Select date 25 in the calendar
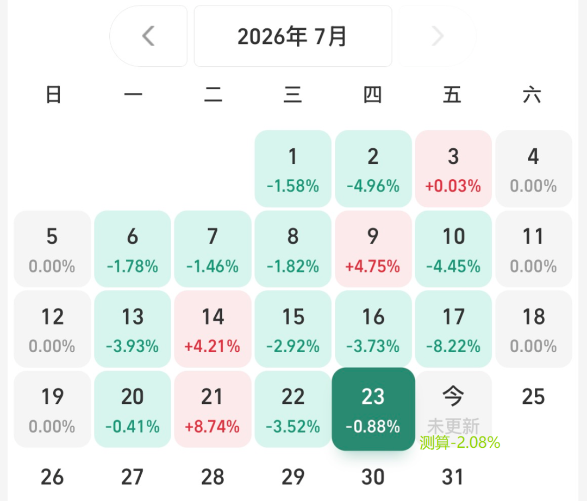587x501 pixels. pyautogui.click(x=534, y=397)
